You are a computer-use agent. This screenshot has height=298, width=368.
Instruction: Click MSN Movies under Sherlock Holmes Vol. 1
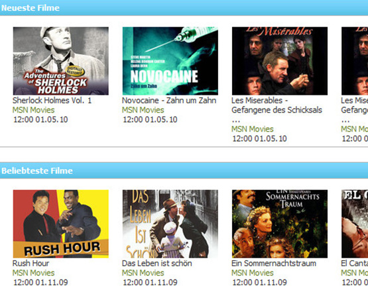34,110
